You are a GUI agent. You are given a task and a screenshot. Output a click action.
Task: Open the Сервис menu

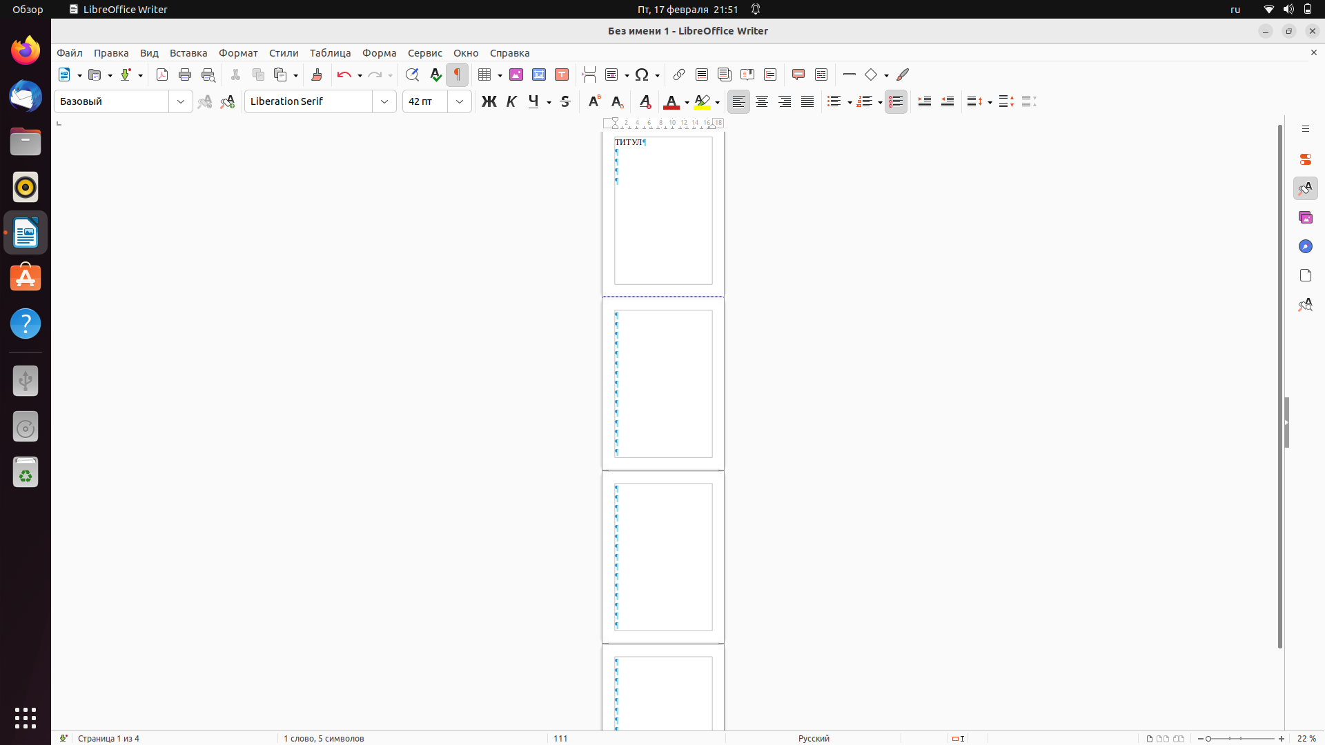[424, 53]
